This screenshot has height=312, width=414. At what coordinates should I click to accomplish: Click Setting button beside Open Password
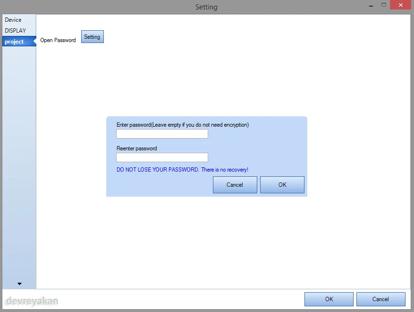click(93, 37)
